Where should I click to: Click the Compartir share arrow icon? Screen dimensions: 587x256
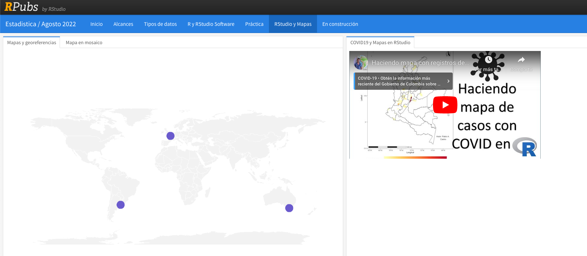[521, 60]
